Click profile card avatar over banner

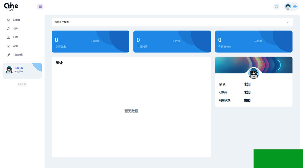[x=254, y=73]
